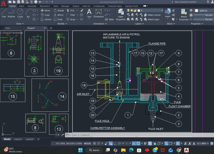Click the Array tool

pyautogui.click(x=71, y=19)
